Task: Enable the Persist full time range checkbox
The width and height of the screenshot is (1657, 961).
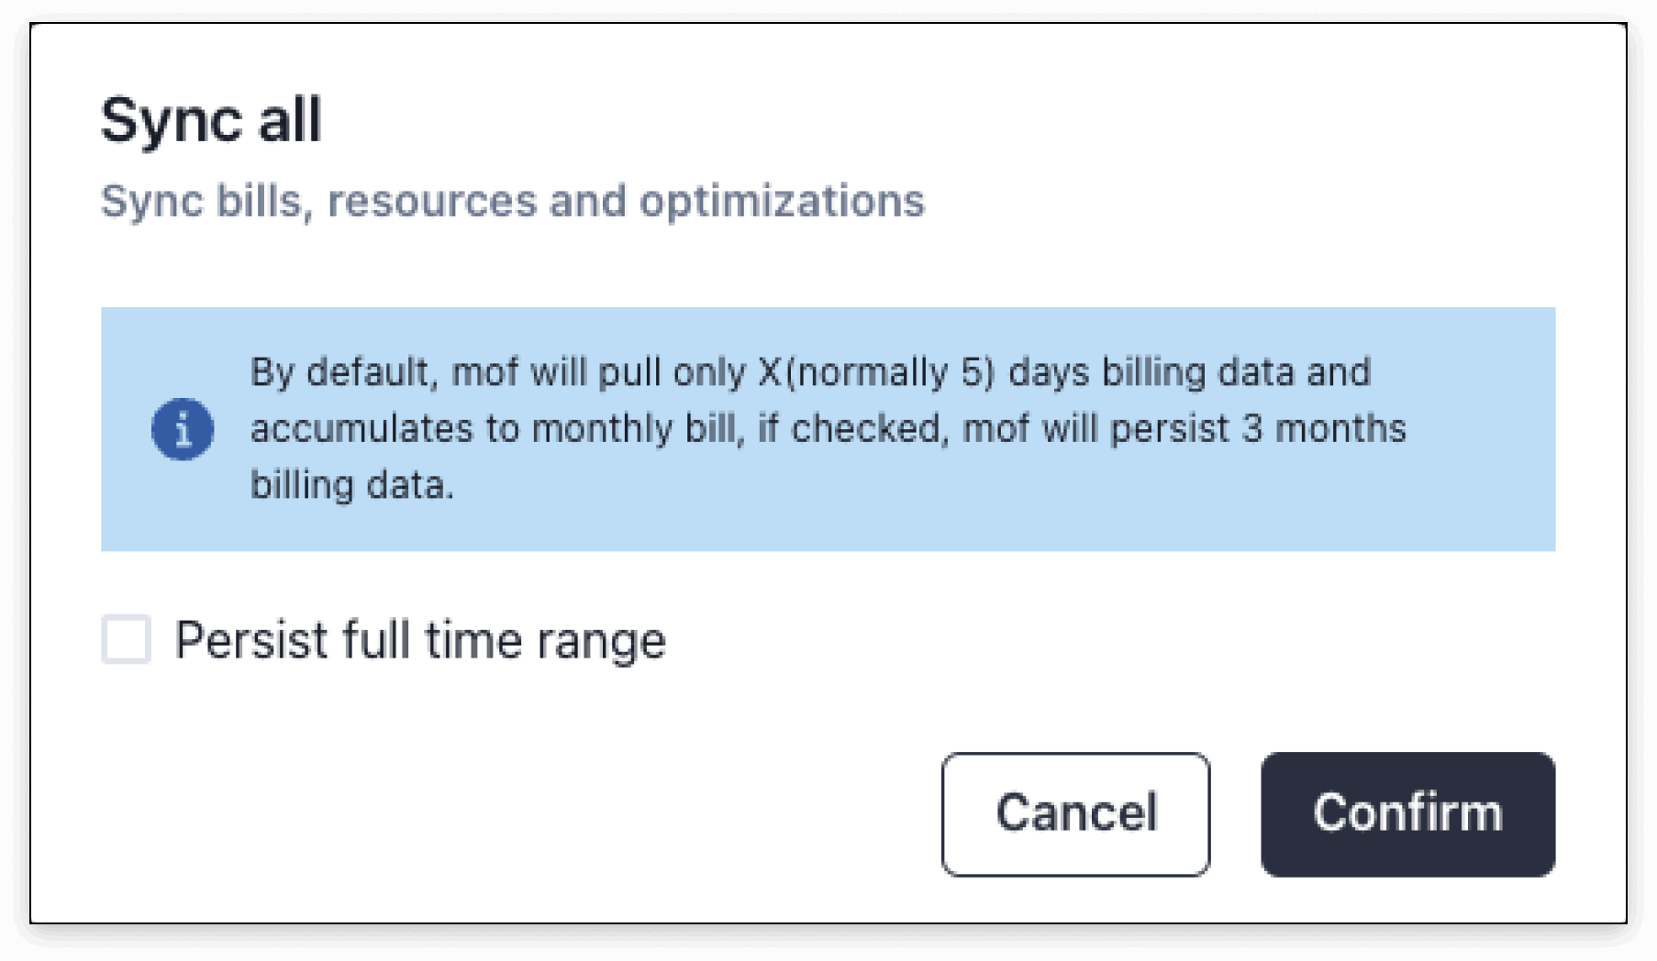Action: 127,639
